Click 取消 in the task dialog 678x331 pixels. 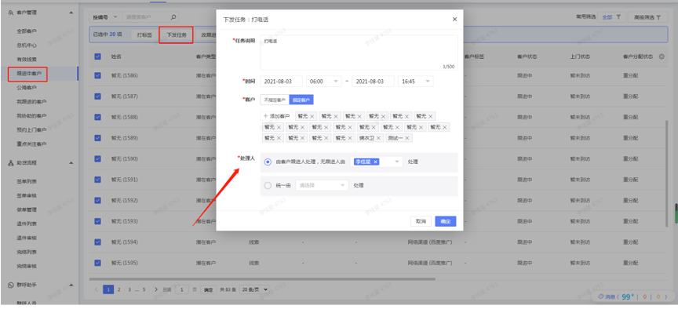[421, 221]
